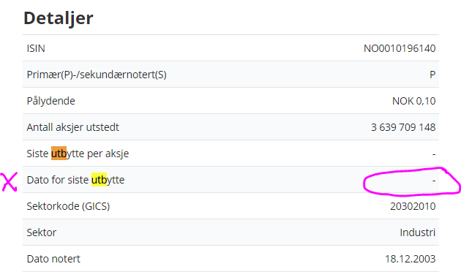Click the pink X mark annotation
461x280 pixels.
click(x=9, y=182)
